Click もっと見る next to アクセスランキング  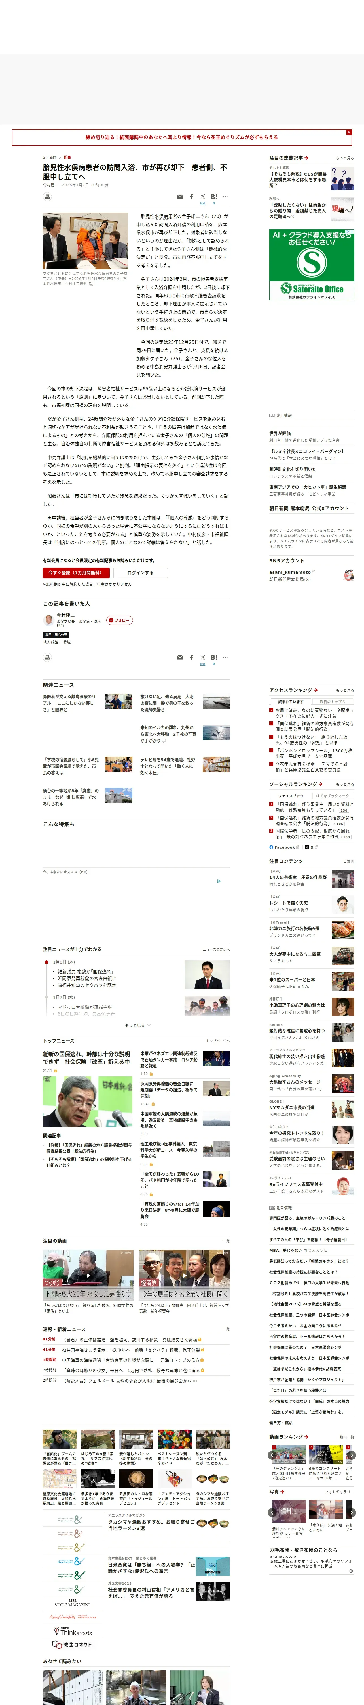[345, 690]
